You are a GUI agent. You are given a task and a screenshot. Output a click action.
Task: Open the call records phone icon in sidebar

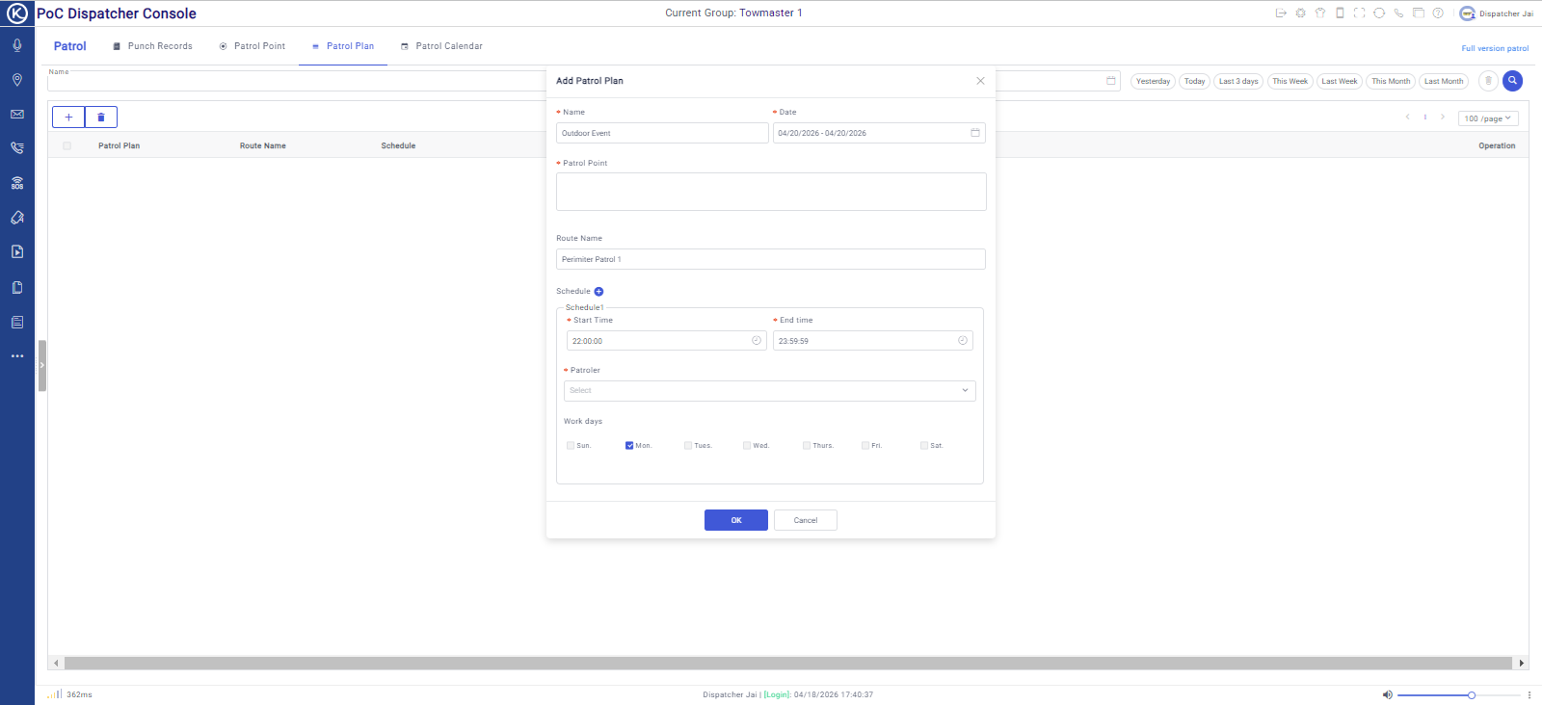pyautogui.click(x=17, y=148)
